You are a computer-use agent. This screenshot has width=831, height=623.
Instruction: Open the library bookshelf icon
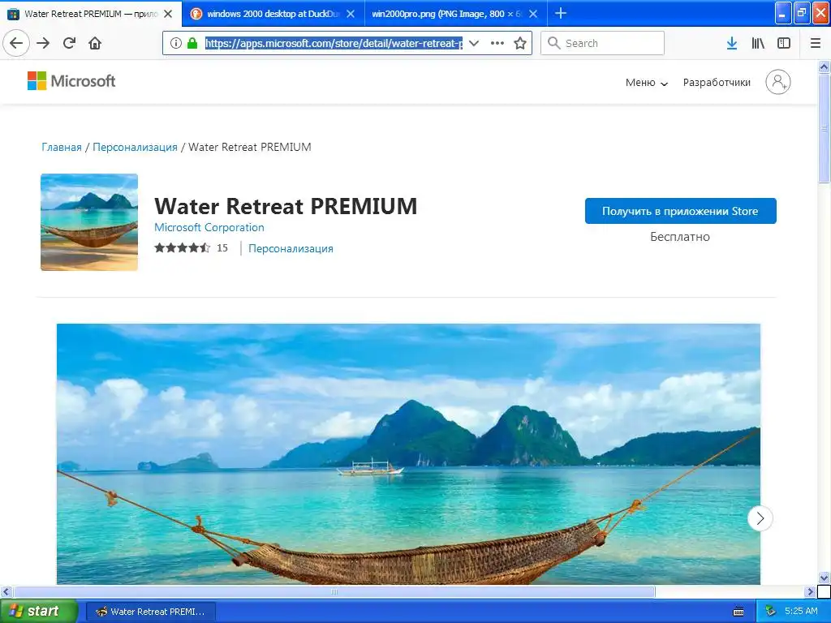click(x=758, y=43)
